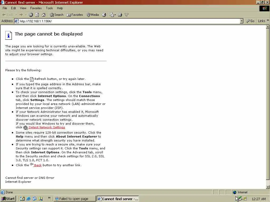Viewport: 270px width, 202px height.
Task: Open the Media toolbar button
Action: pos(93,15)
